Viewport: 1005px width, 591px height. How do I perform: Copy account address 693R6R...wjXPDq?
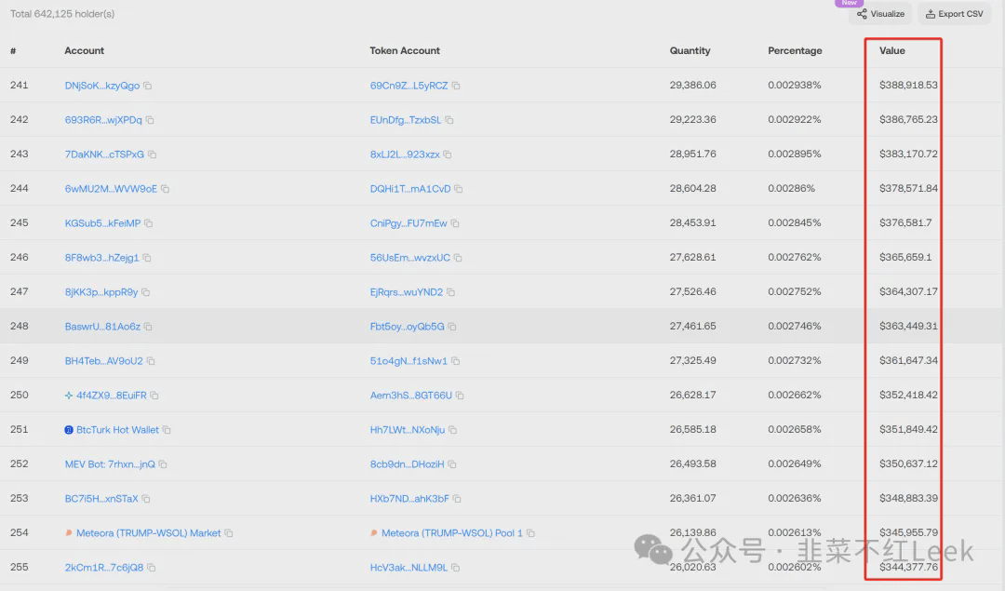click(150, 120)
